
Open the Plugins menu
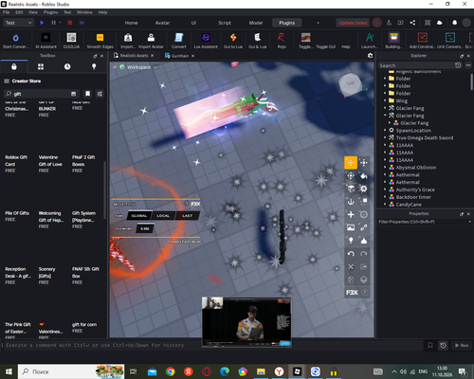pyautogui.click(x=50, y=12)
